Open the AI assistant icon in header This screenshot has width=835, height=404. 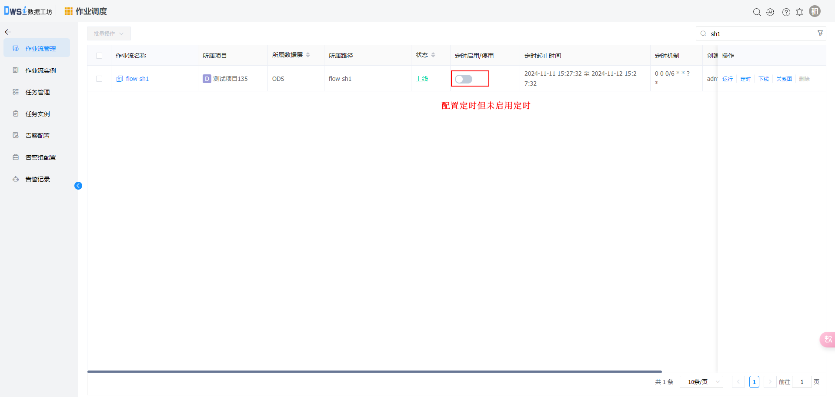pos(770,12)
